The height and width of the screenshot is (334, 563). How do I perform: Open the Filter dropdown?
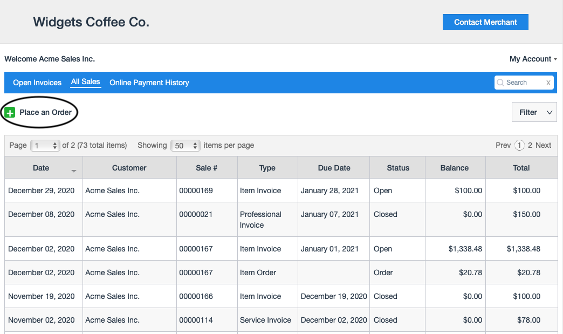[534, 112]
